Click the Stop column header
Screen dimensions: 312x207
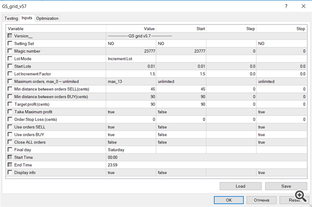(282, 29)
